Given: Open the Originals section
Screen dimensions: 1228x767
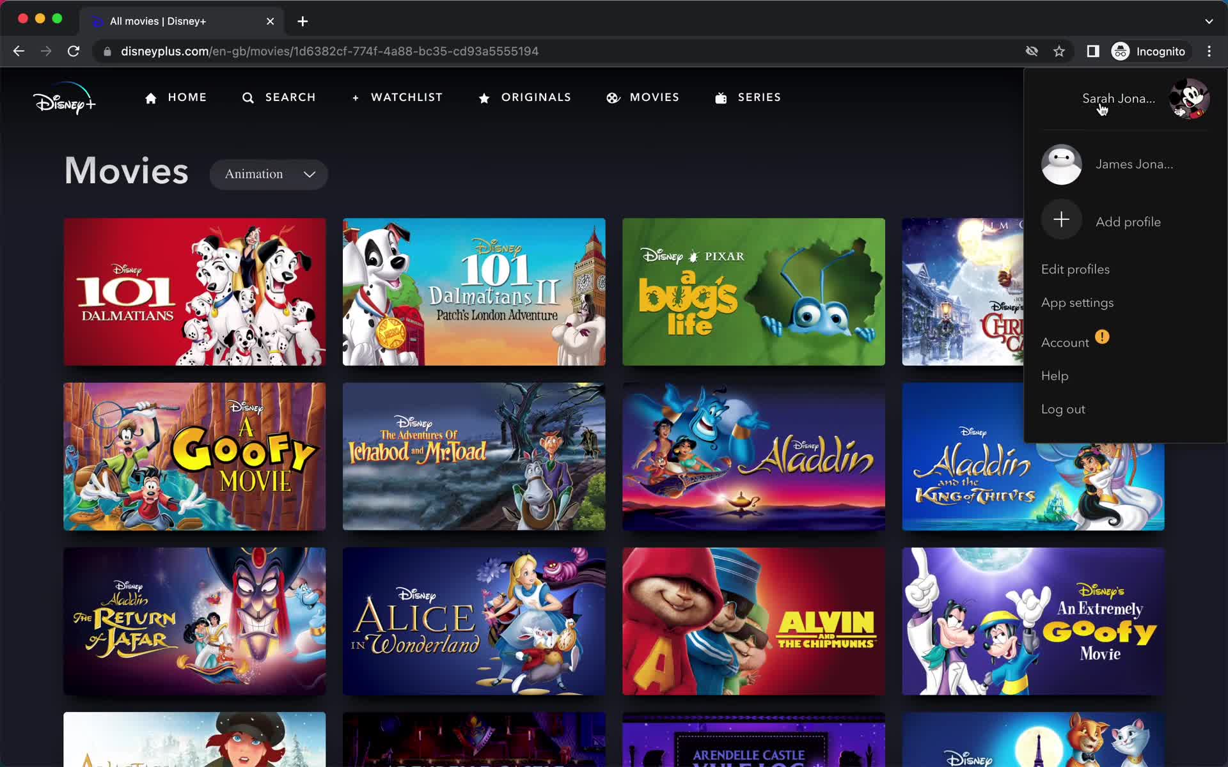Looking at the screenshot, I should (524, 97).
